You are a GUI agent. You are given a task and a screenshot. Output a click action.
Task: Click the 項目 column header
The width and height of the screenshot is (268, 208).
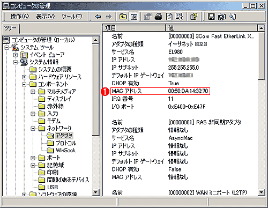(x=134, y=28)
